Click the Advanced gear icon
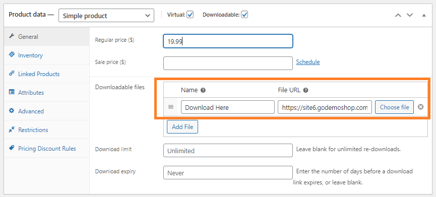436x197 pixels. [x=12, y=111]
